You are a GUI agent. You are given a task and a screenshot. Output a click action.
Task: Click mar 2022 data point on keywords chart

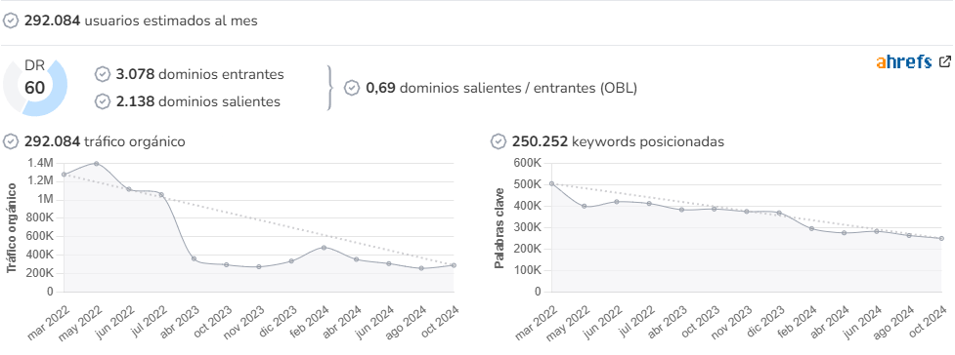pos(552,183)
